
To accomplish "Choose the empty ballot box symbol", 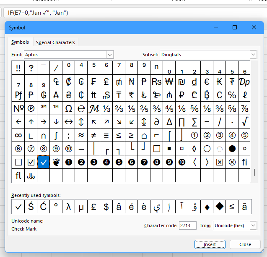I will tap(18, 162).
